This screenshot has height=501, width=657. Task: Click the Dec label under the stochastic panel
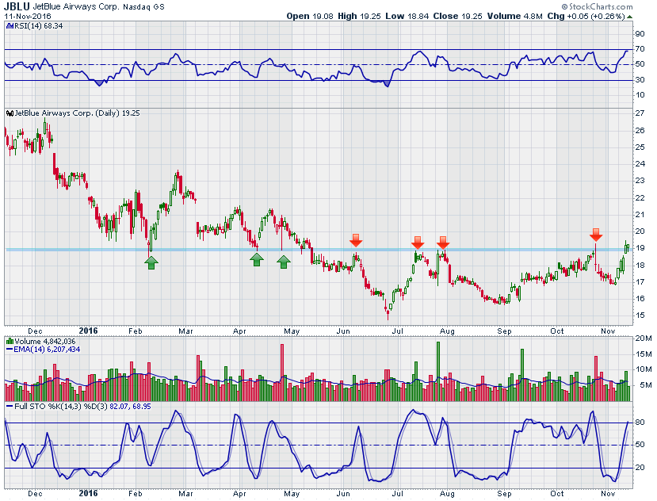point(35,494)
